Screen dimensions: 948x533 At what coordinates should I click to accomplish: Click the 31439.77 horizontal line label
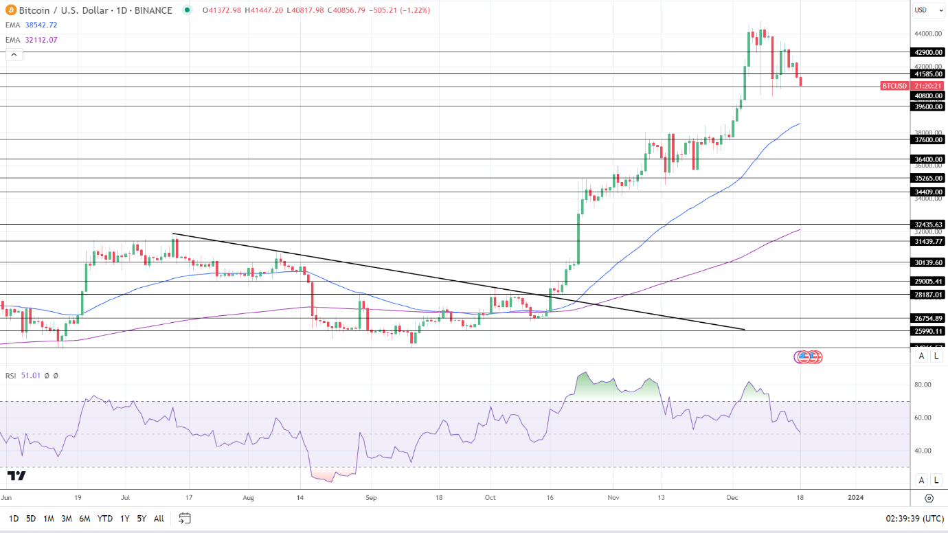(928, 241)
